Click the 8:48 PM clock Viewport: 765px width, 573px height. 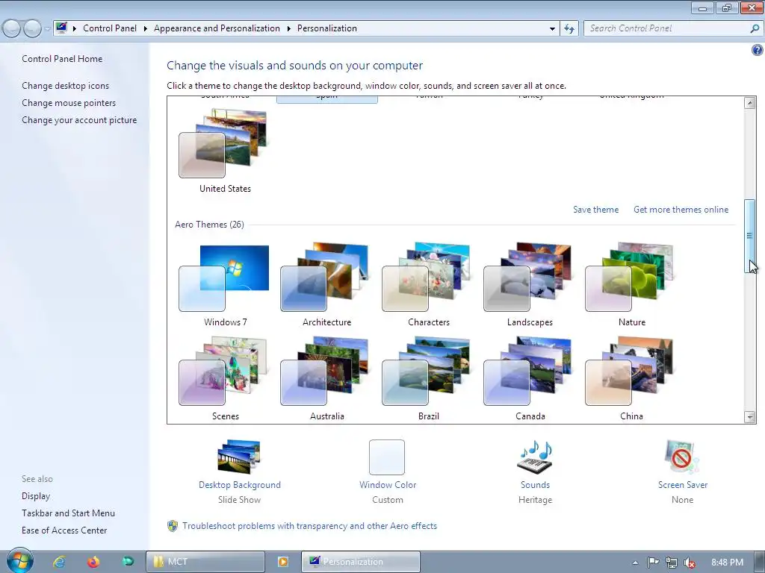727,563
